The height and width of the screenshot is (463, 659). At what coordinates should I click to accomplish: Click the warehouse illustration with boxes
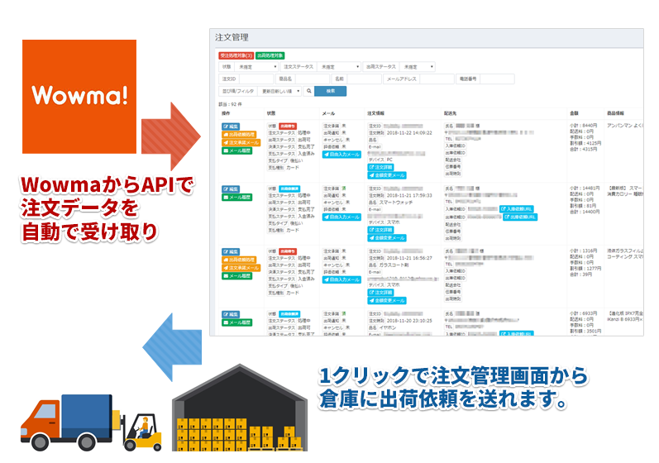pyautogui.click(x=240, y=408)
